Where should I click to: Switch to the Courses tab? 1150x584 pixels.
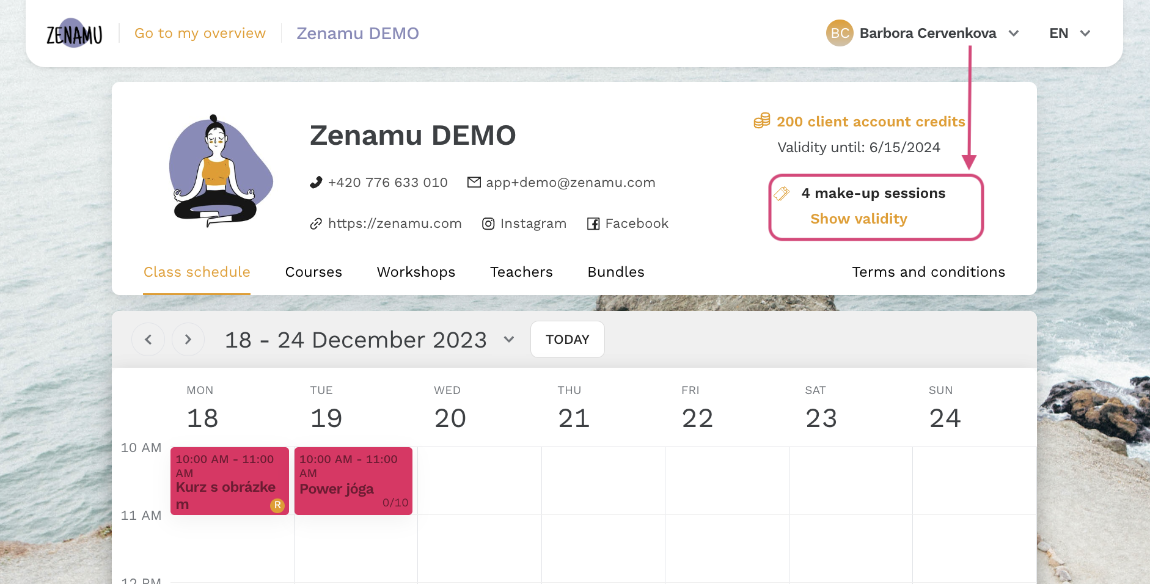point(313,272)
